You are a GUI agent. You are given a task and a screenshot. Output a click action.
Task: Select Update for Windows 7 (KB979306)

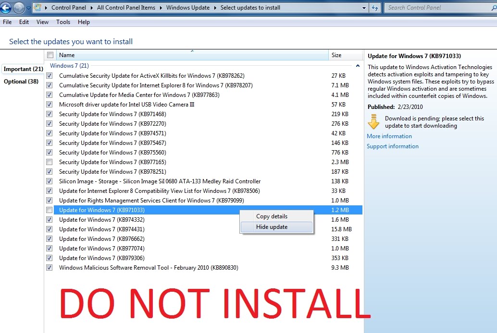point(102,258)
